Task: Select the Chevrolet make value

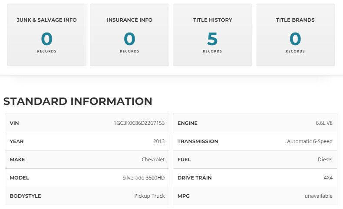Action: 153,160
